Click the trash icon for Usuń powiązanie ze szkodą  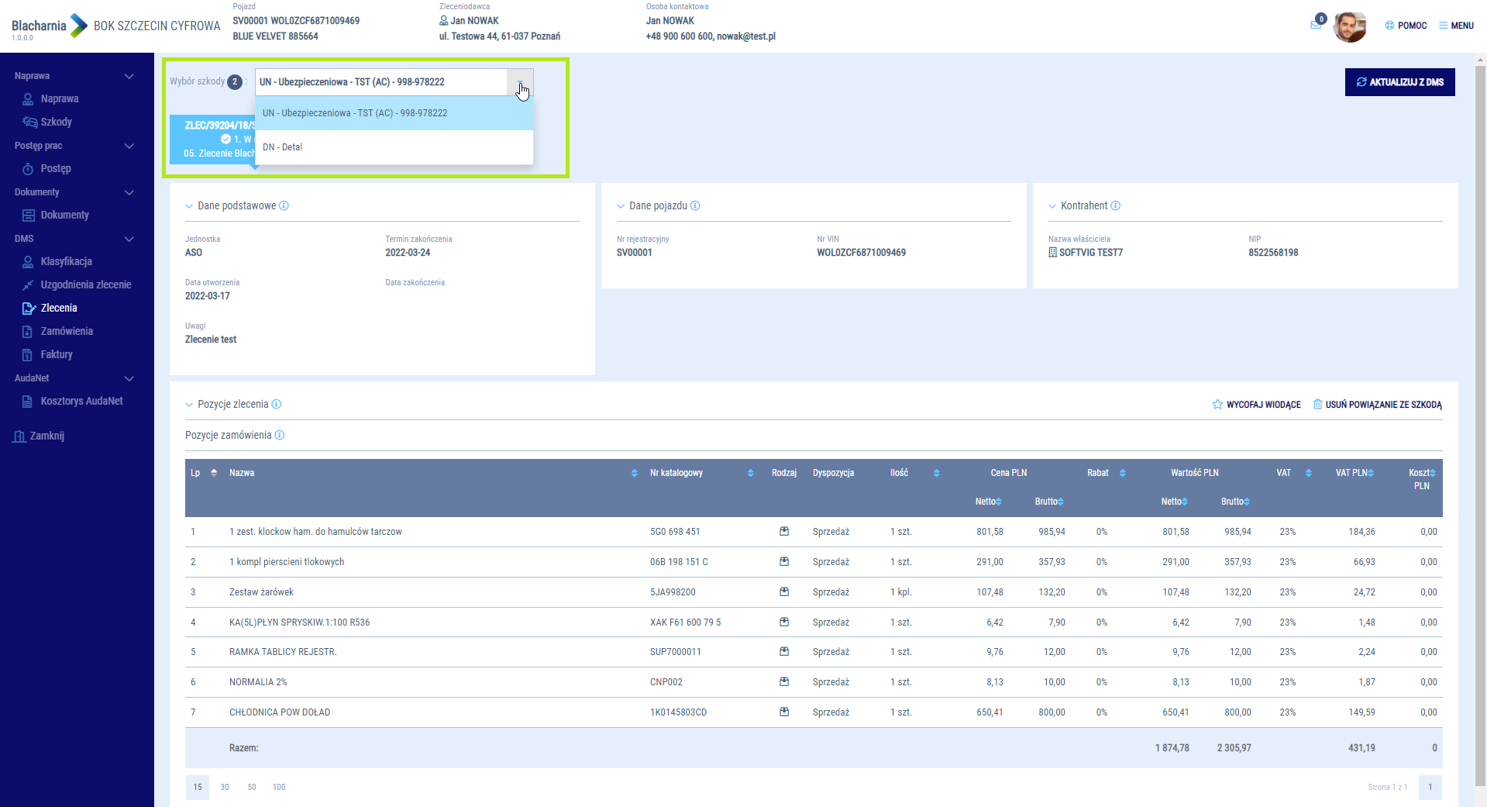coord(1317,405)
